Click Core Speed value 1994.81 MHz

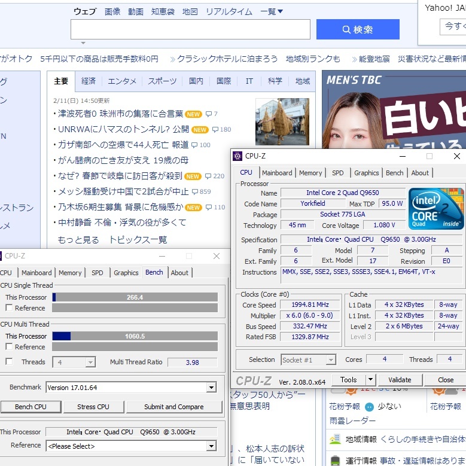tap(310, 304)
